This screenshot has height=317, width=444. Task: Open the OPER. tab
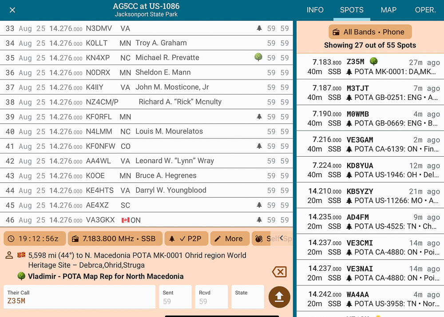425,10
